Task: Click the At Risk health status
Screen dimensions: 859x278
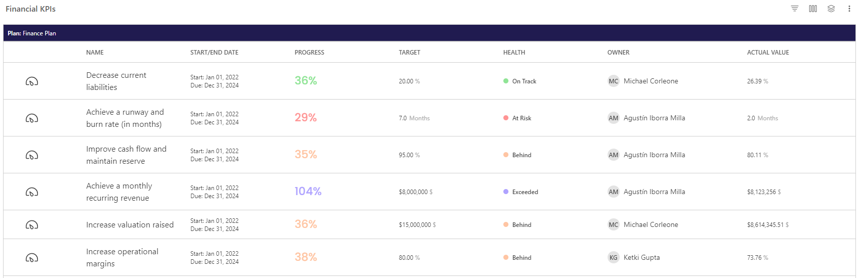Action: (517, 118)
